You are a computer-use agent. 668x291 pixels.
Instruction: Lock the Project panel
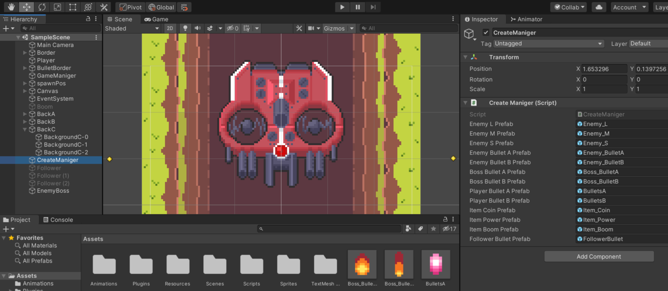tap(445, 219)
